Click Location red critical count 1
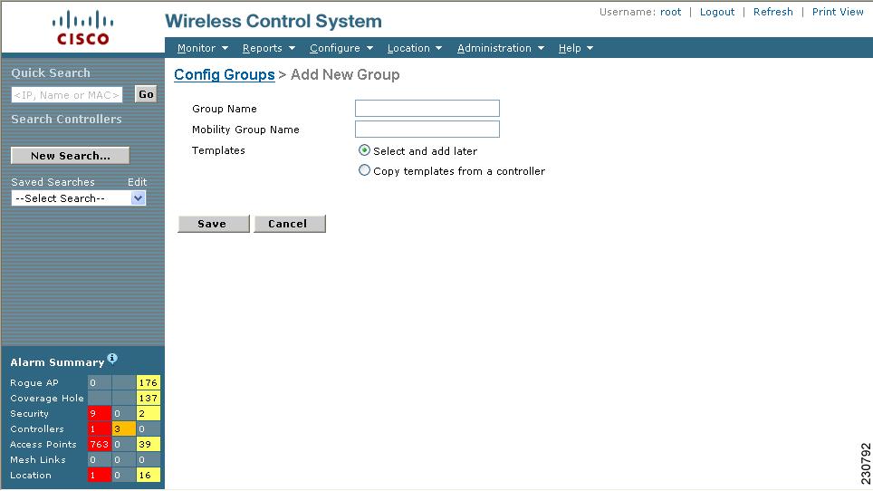 [99, 475]
